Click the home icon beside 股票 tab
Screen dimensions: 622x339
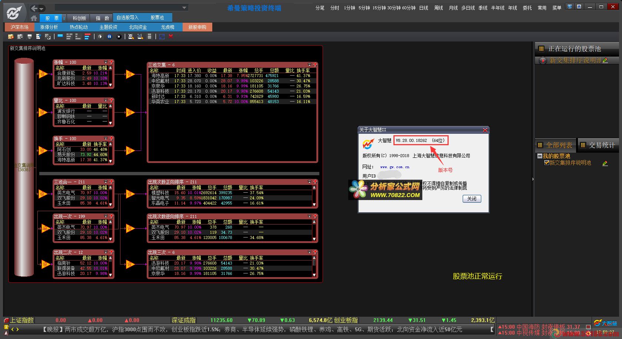pos(34,18)
